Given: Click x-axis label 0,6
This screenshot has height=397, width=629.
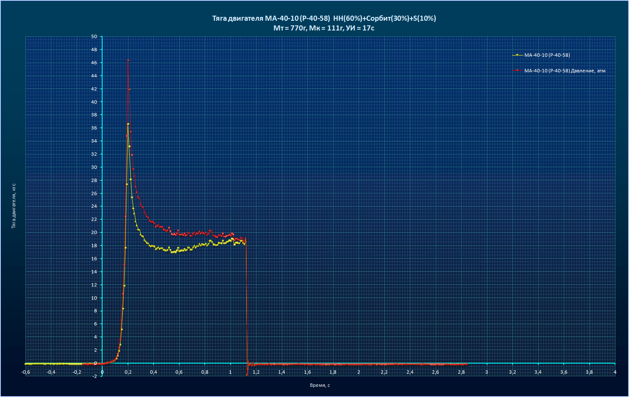Looking at the screenshot, I should (x=179, y=372).
